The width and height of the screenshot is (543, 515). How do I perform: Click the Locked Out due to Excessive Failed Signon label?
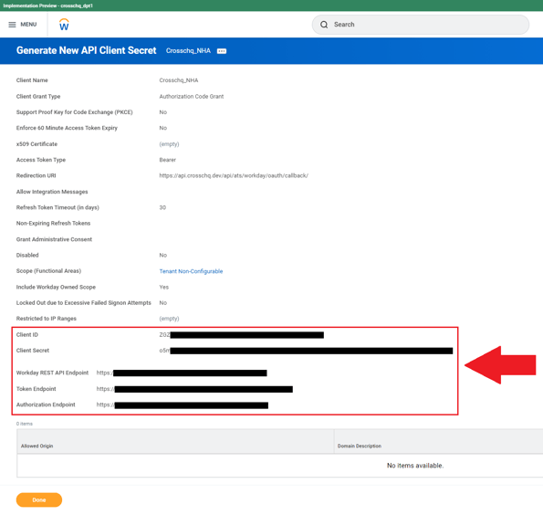[83, 303]
